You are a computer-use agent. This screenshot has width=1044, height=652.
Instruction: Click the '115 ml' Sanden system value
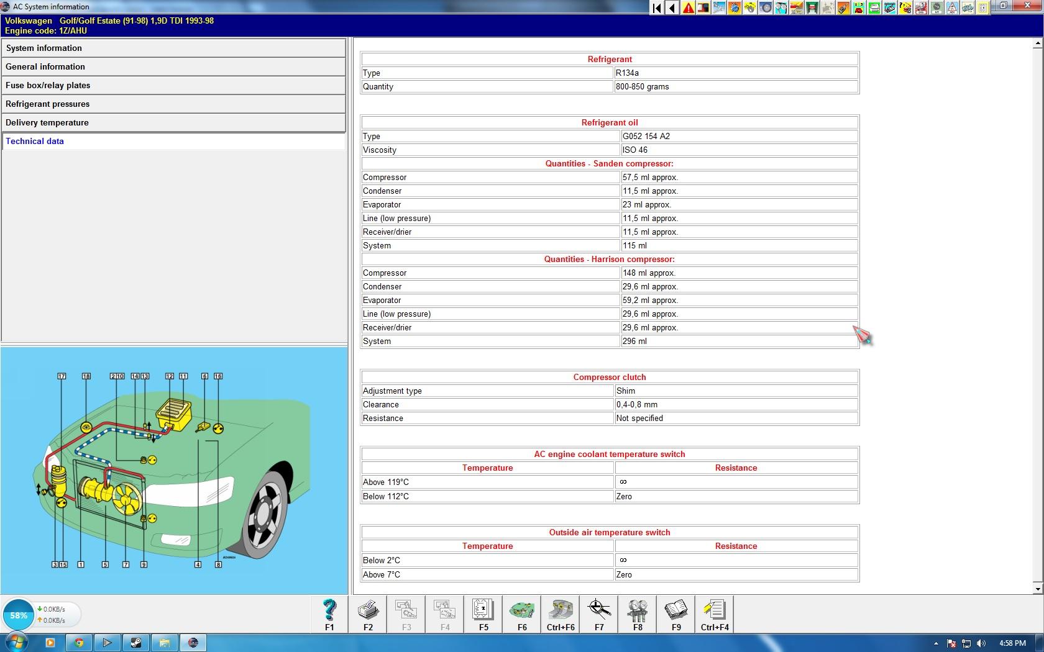pos(634,245)
